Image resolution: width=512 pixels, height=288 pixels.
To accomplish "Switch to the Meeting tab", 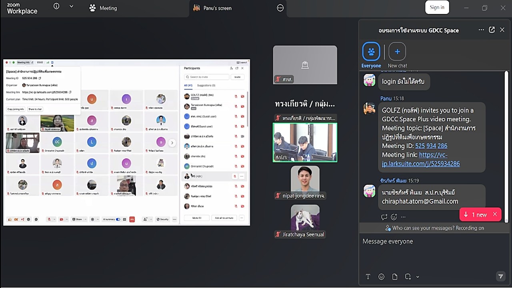I will [x=103, y=8].
